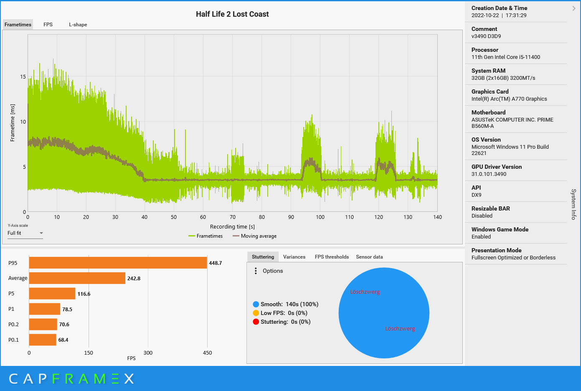Click the 68.4 value beside P0.1 bar
The width and height of the screenshot is (581, 391).
[63, 340]
